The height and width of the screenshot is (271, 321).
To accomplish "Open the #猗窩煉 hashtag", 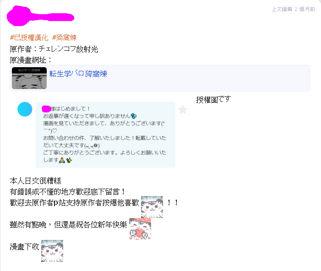I will coord(65,37).
